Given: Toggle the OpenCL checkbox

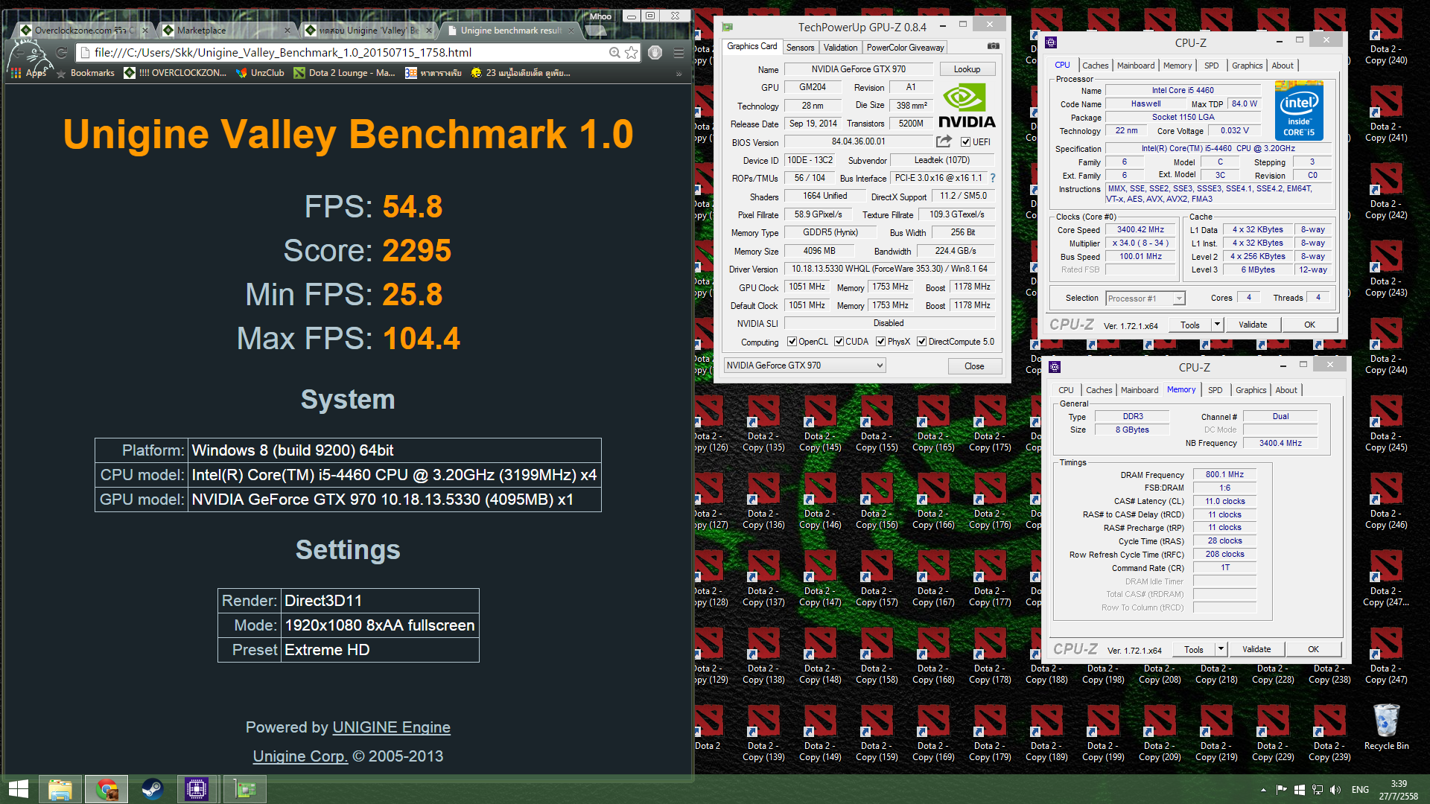Looking at the screenshot, I should (793, 342).
